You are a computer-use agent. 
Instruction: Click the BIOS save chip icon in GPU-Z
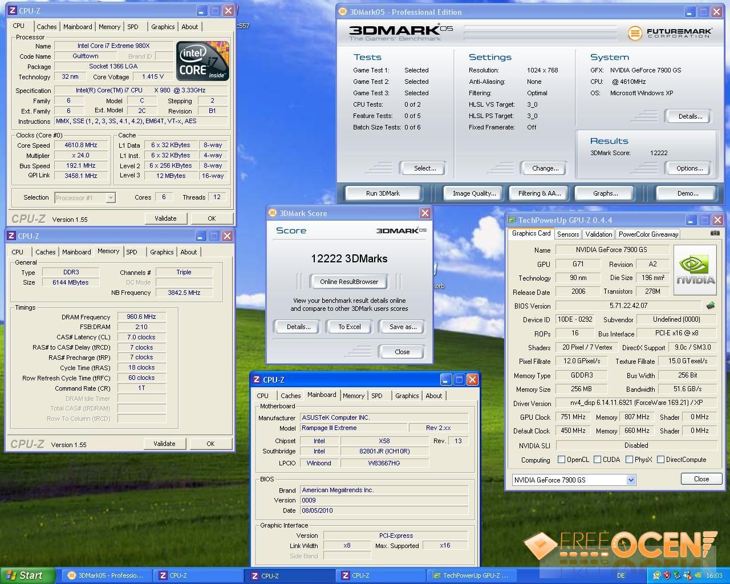click(711, 306)
